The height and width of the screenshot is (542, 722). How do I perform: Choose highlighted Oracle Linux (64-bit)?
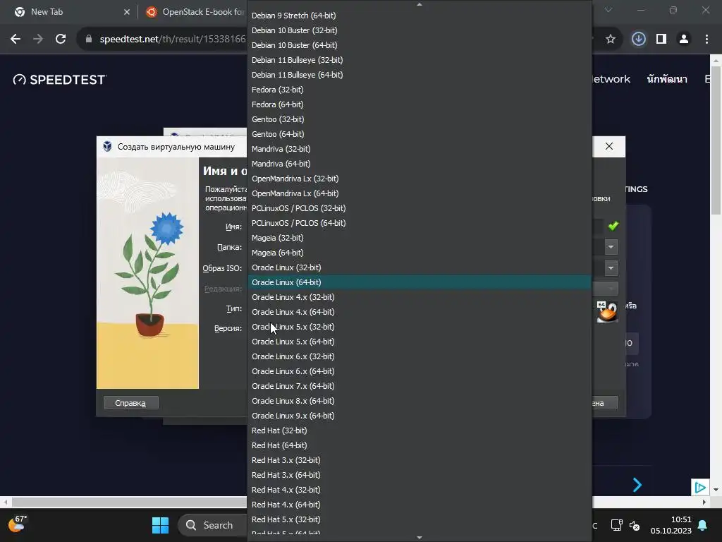click(x=420, y=282)
